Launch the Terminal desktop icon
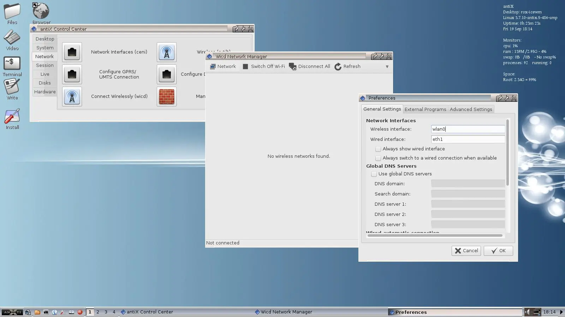 pyautogui.click(x=12, y=66)
